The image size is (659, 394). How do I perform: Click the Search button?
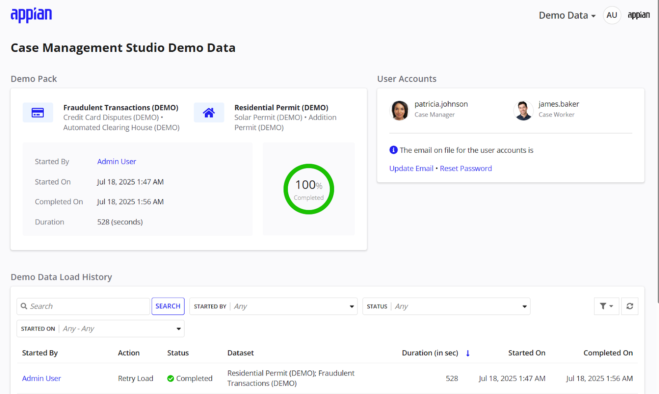pyautogui.click(x=168, y=306)
